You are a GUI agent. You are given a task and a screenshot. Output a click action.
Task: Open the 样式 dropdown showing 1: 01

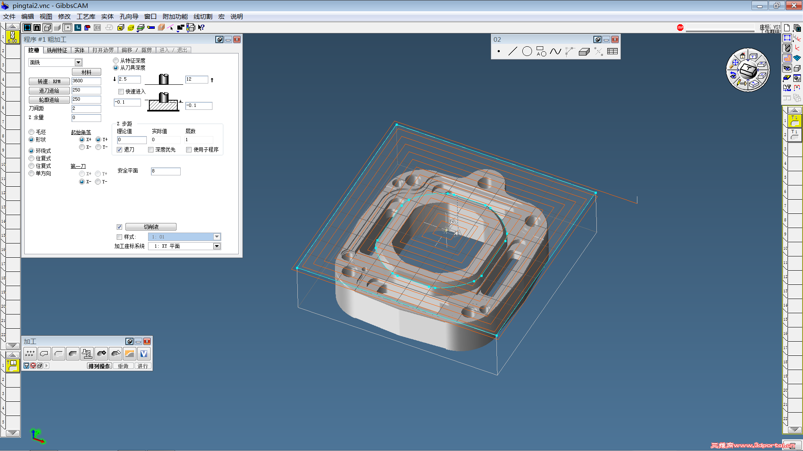217,237
